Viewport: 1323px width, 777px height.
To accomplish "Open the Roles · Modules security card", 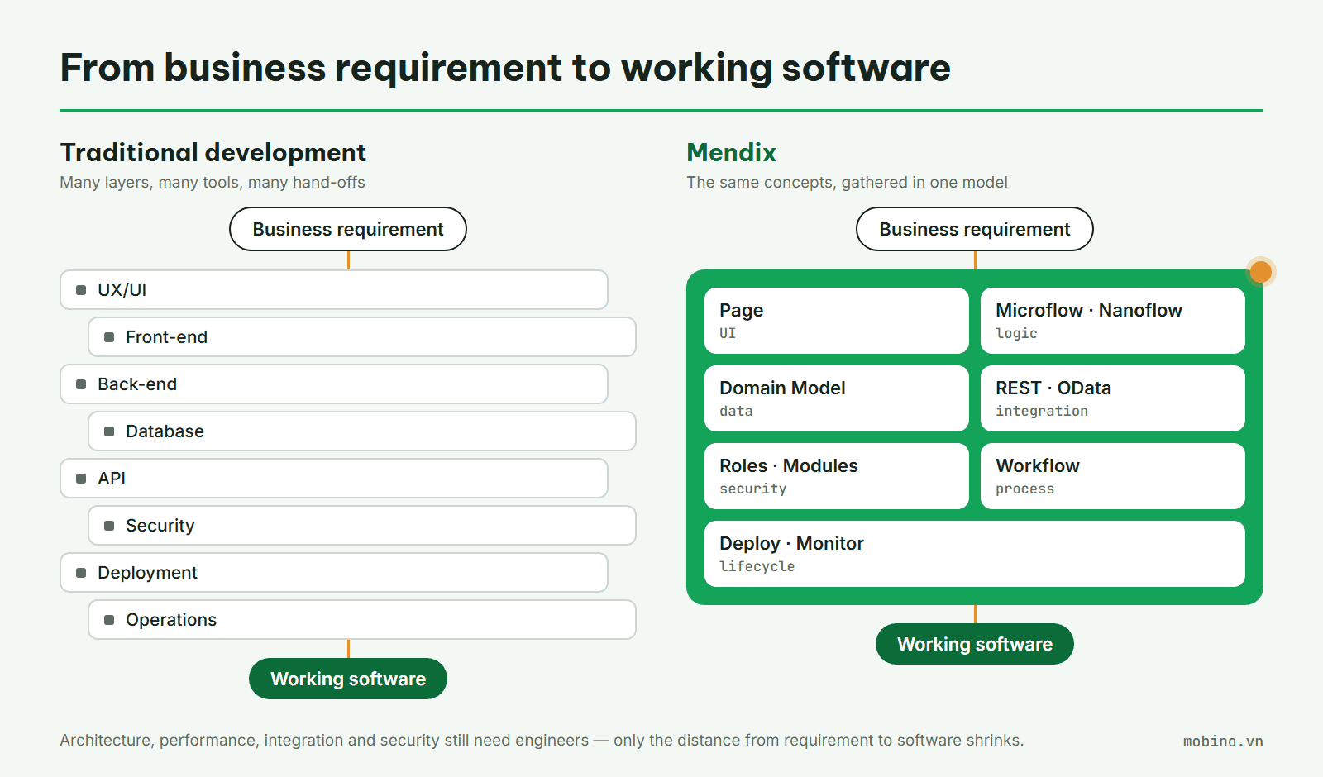I will pos(837,476).
